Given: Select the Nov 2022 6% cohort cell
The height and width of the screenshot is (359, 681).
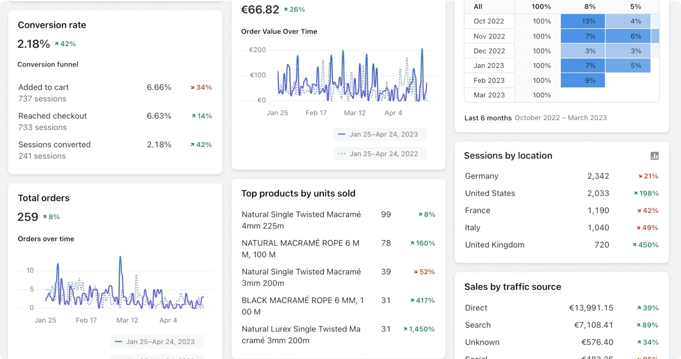Looking at the screenshot, I should (x=628, y=36).
